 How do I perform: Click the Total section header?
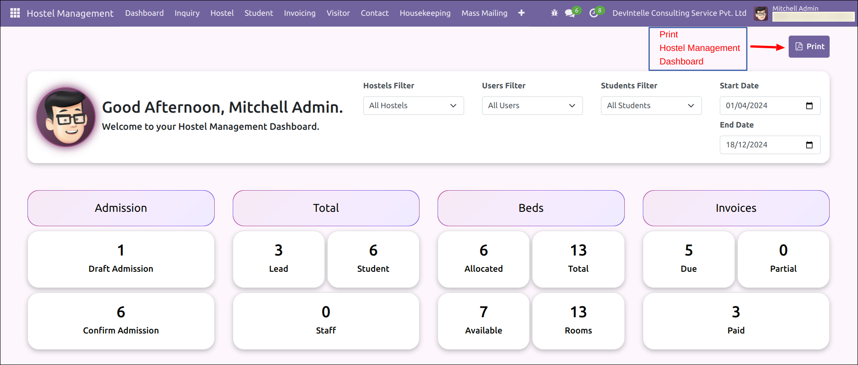326,208
